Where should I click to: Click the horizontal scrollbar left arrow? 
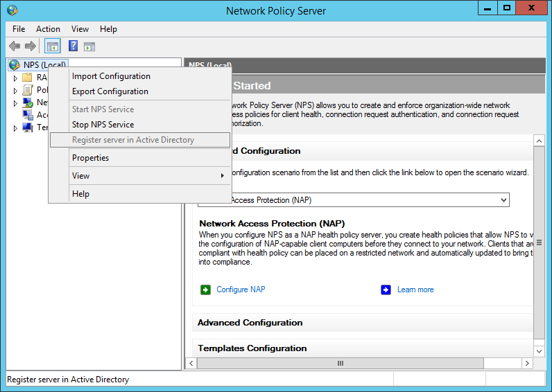pyautogui.click(x=191, y=363)
